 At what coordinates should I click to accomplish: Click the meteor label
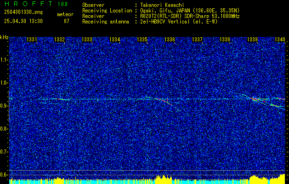click(65, 14)
